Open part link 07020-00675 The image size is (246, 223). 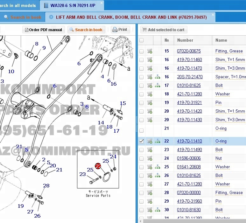(x=189, y=51)
